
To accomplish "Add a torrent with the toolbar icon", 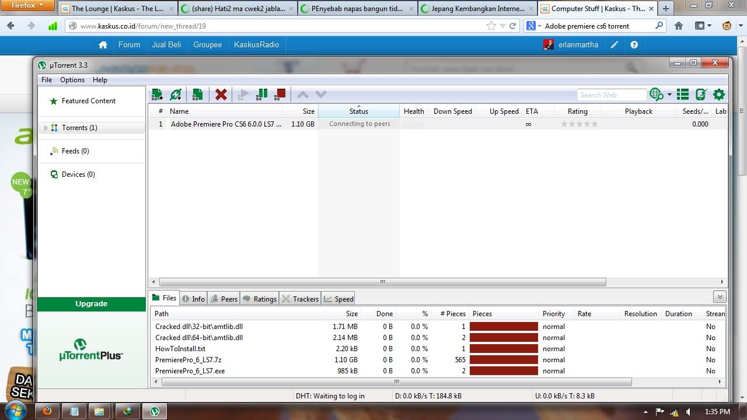I will coord(157,94).
